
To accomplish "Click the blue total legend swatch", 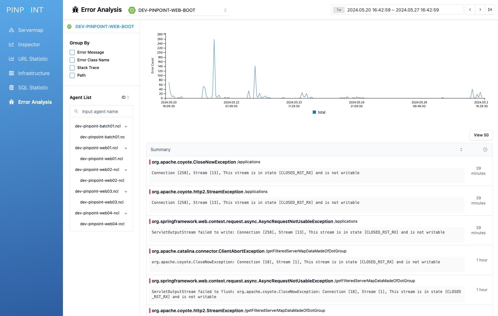I will (x=314, y=112).
